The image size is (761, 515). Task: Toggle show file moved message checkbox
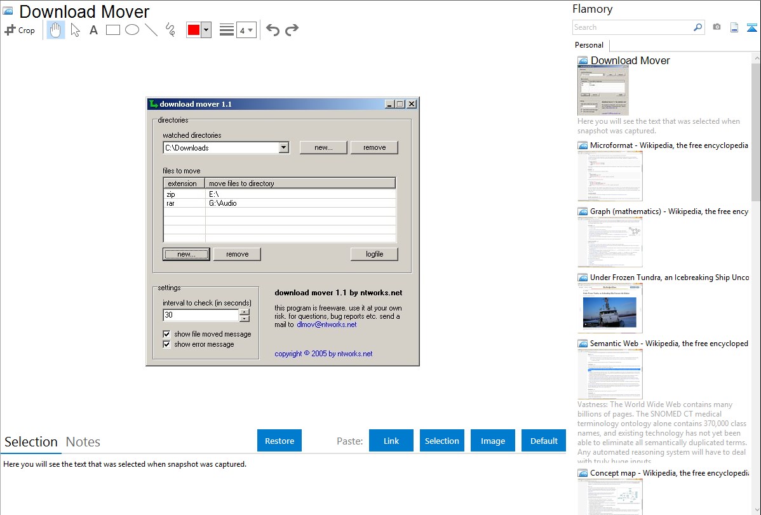166,334
